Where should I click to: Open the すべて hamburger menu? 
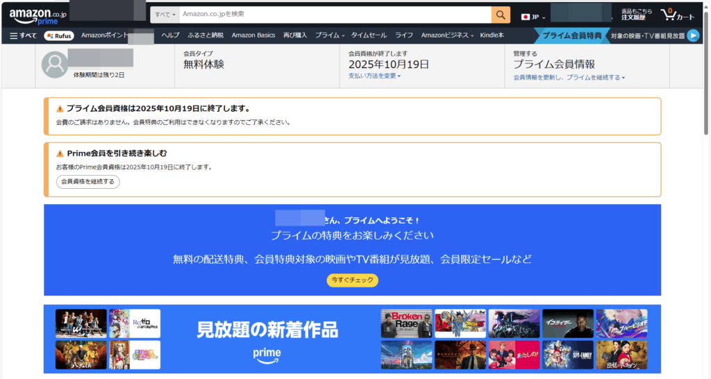[23, 35]
